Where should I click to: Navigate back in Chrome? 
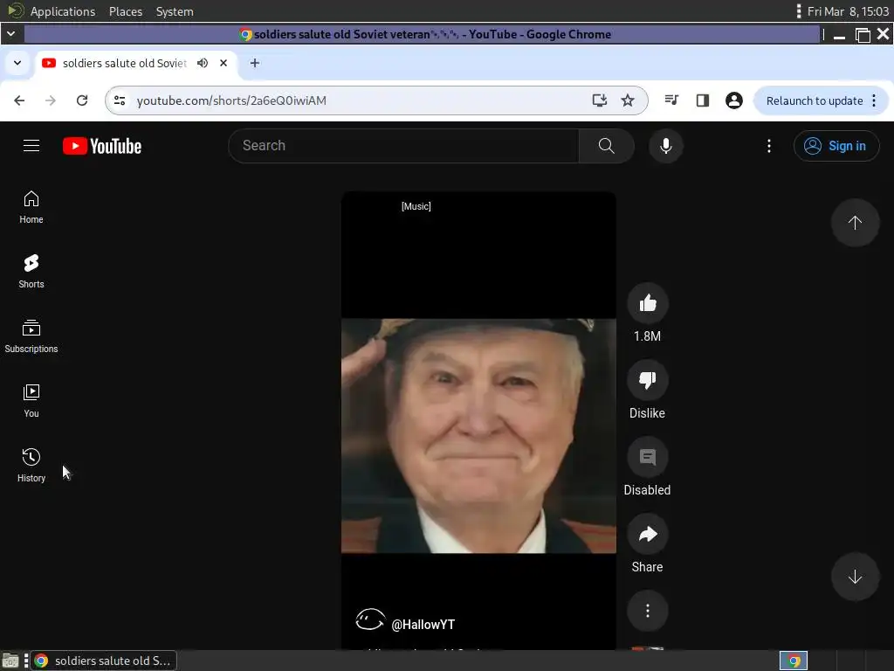19,100
